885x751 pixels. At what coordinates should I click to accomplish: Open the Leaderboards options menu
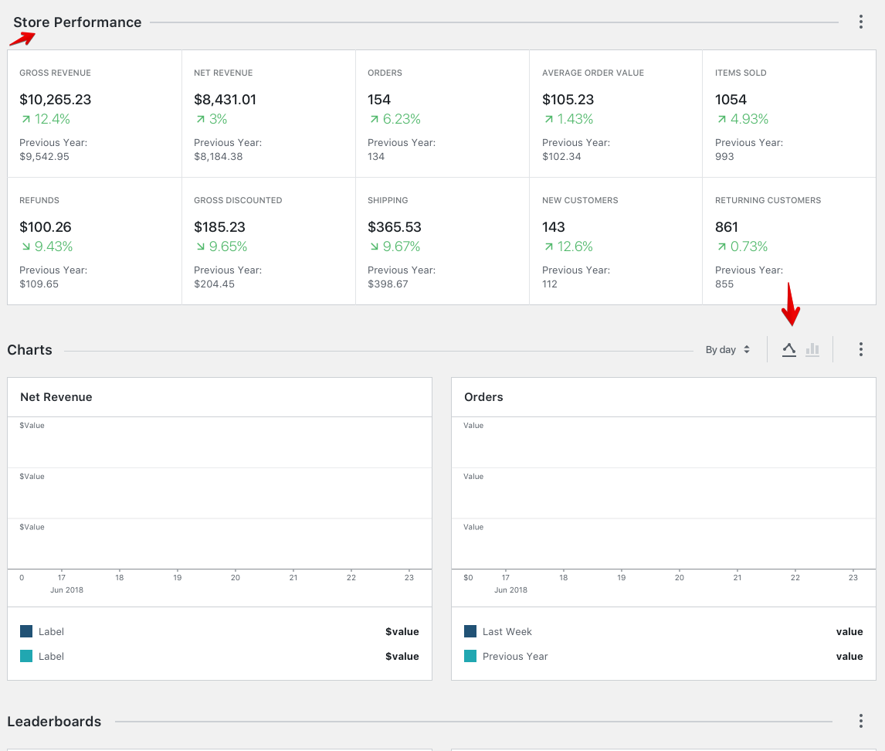(x=860, y=721)
